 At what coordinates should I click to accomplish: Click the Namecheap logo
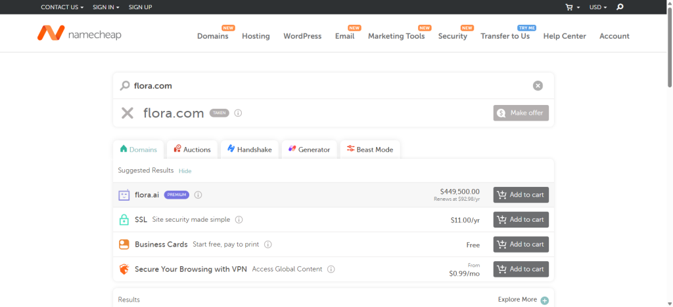click(79, 33)
